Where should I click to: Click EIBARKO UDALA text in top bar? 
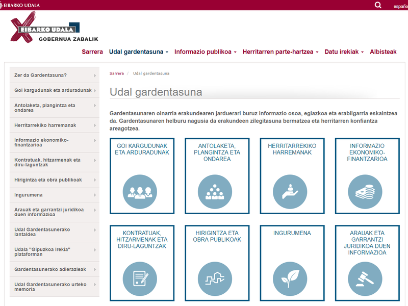click(21, 5)
